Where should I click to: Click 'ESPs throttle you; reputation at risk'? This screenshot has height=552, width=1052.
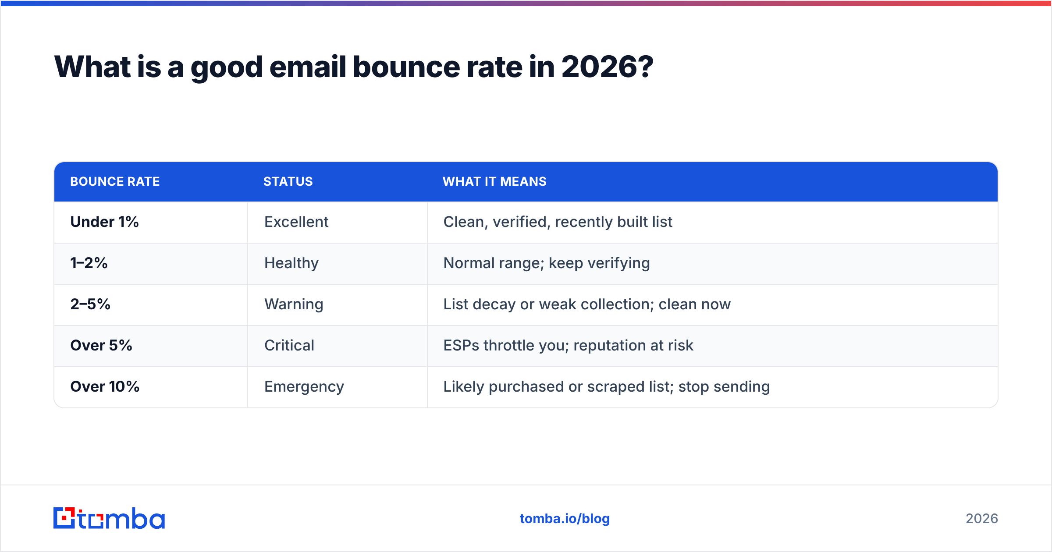point(568,346)
